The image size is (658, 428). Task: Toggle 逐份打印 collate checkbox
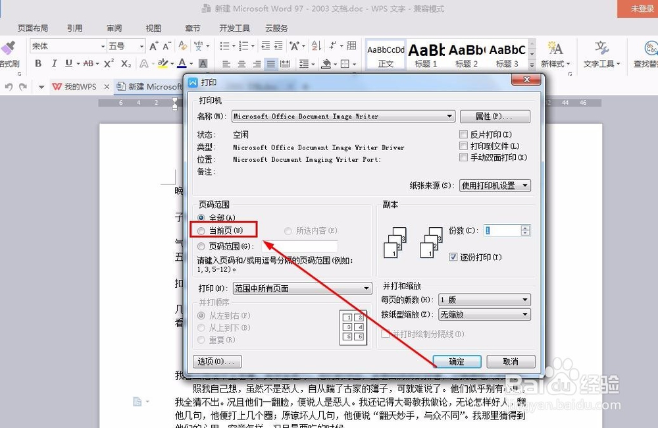(453, 257)
